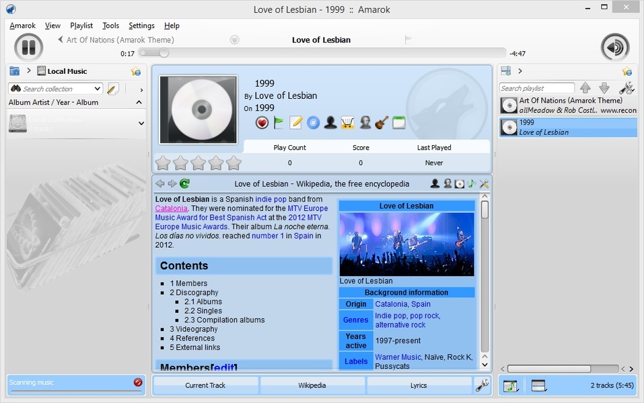Abort music scanning with red stop icon
Screen dimensions: 644x403
point(138,382)
